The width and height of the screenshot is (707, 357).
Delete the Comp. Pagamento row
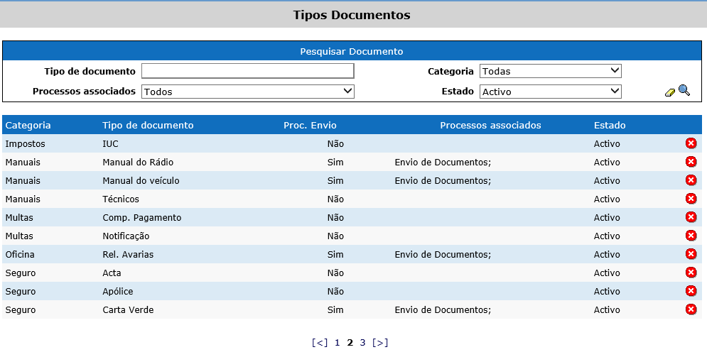point(691,217)
